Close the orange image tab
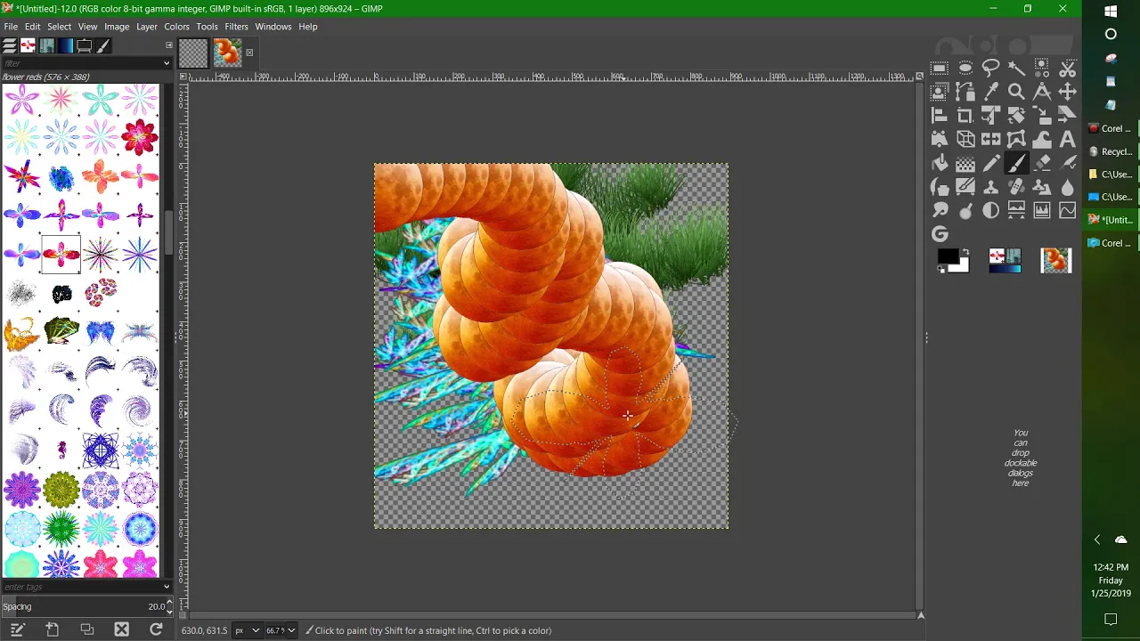The image size is (1140, 641). (x=249, y=53)
